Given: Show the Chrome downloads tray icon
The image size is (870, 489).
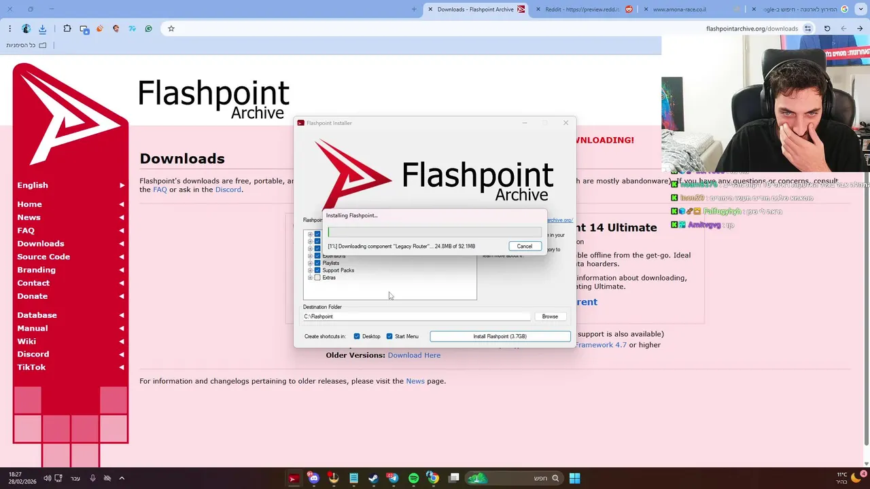Looking at the screenshot, I should coord(42,29).
